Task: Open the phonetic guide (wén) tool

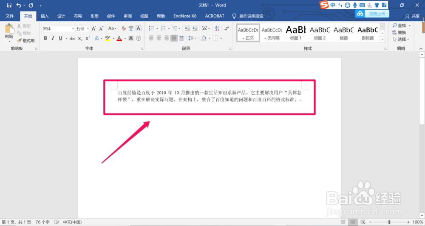Action: click(131, 28)
